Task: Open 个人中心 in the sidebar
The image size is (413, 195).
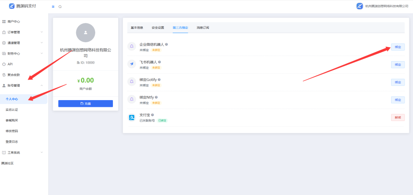Action: tap(24, 99)
